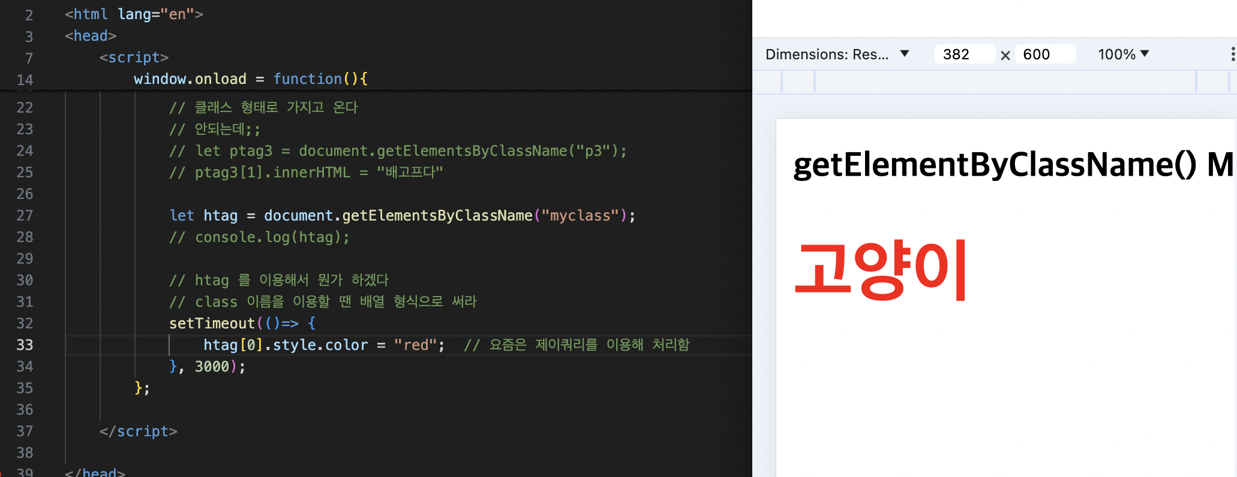
Task: Click comment '// console.log(htag);' line
Action: (259, 237)
